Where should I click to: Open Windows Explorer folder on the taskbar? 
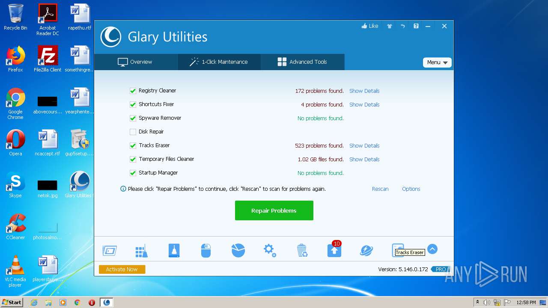pyautogui.click(x=48, y=302)
